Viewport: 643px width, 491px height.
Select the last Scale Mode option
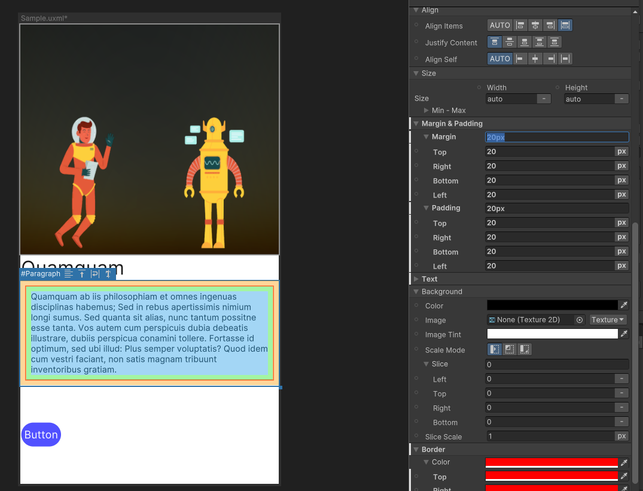[x=525, y=349]
